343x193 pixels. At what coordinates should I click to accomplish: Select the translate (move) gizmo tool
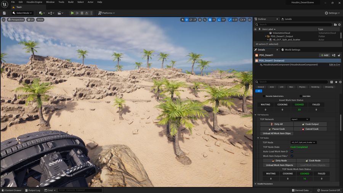pos(187,20)
